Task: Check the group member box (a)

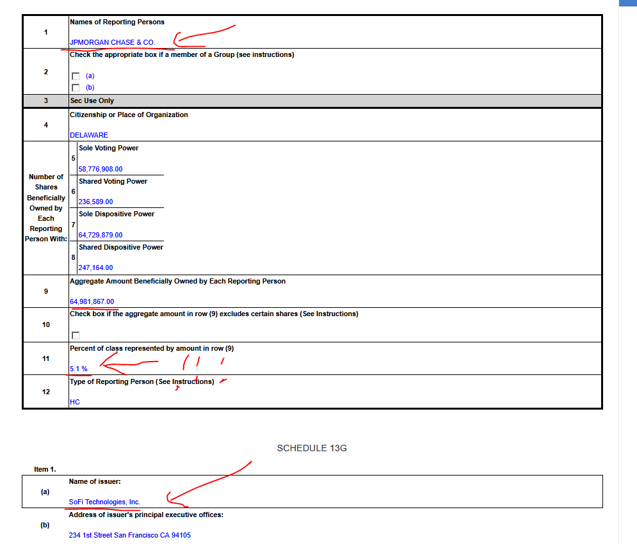Action: tap(76, 76)
